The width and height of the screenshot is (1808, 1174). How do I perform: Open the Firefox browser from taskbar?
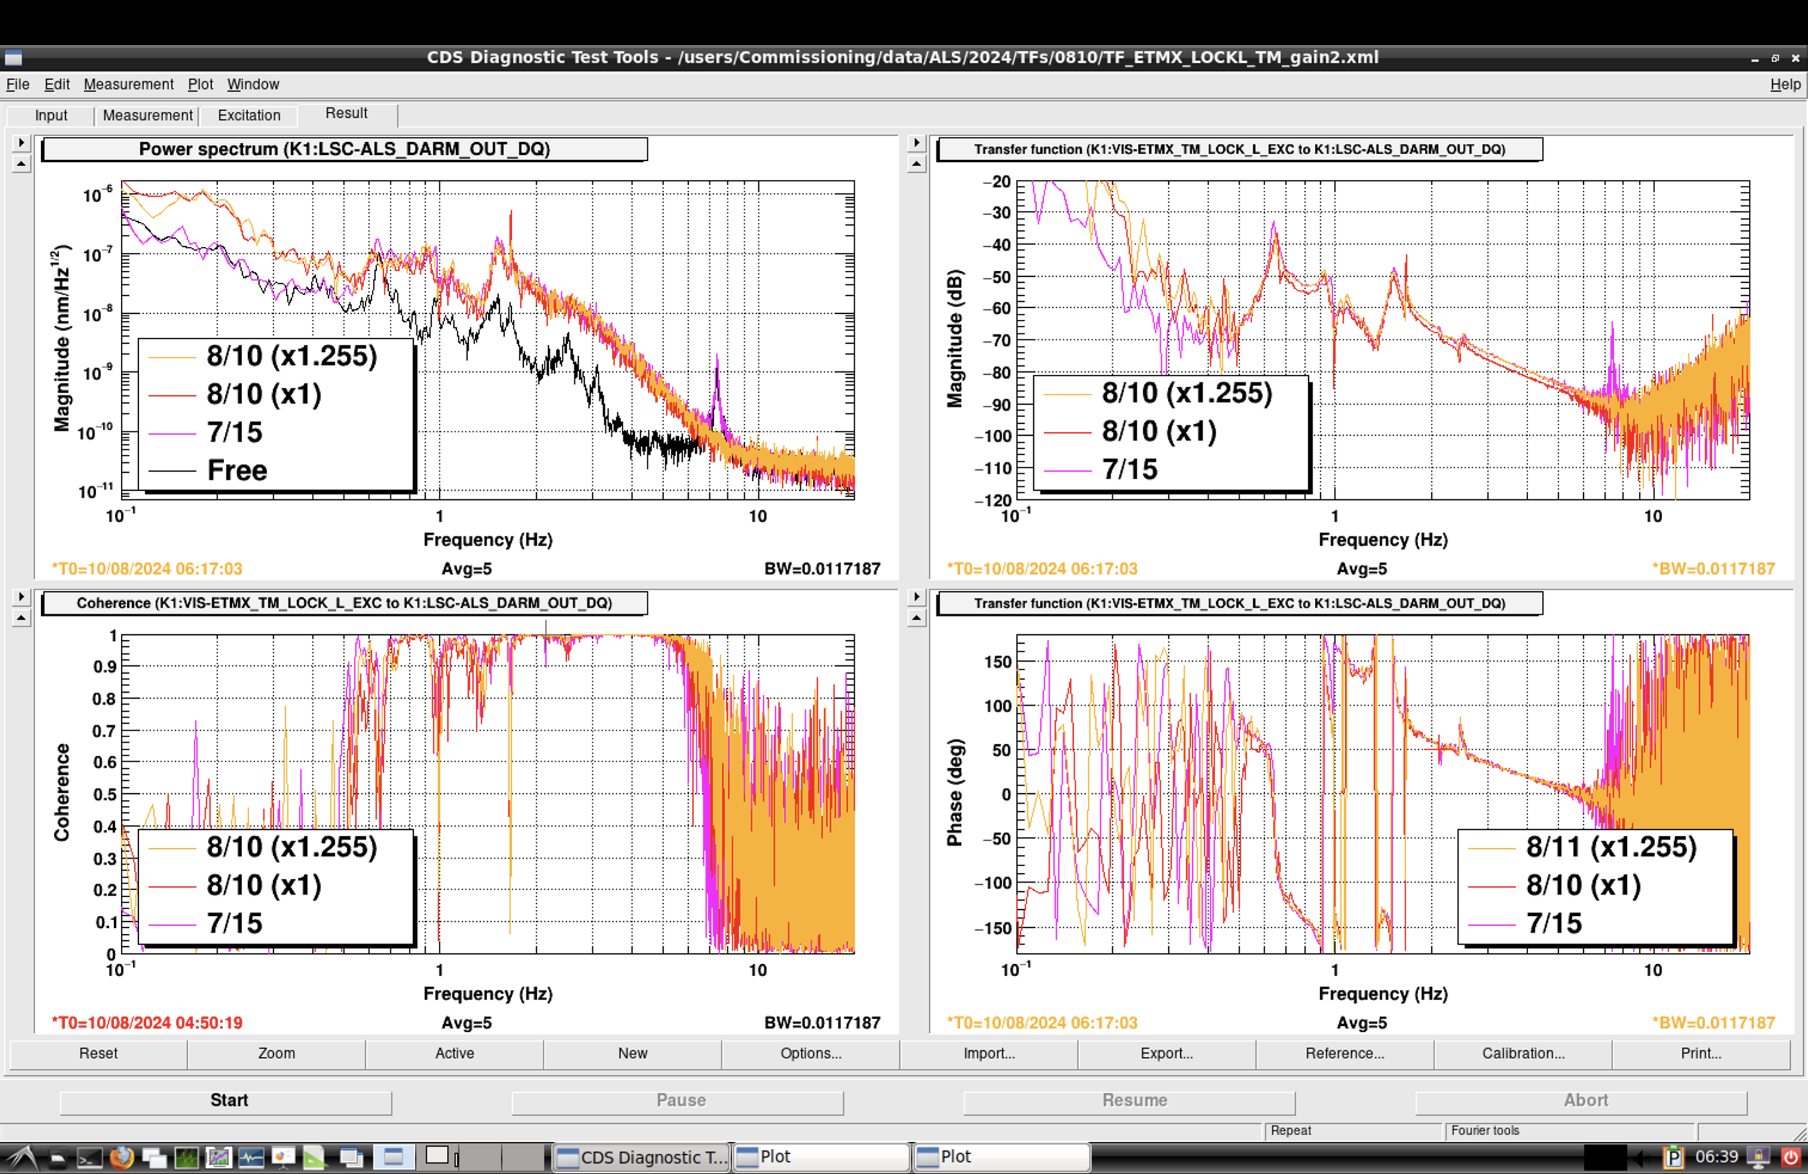point(121,1157)
